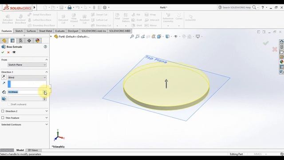Viewport: 284px width, 160px height.
Task: Open the SOLIDWORKS MBD tab
Action: tap(120, 31)
